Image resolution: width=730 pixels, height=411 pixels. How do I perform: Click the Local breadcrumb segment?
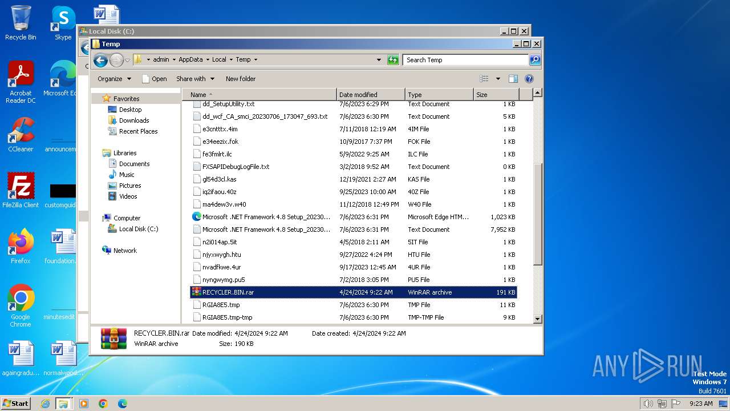tap(219, 59)
